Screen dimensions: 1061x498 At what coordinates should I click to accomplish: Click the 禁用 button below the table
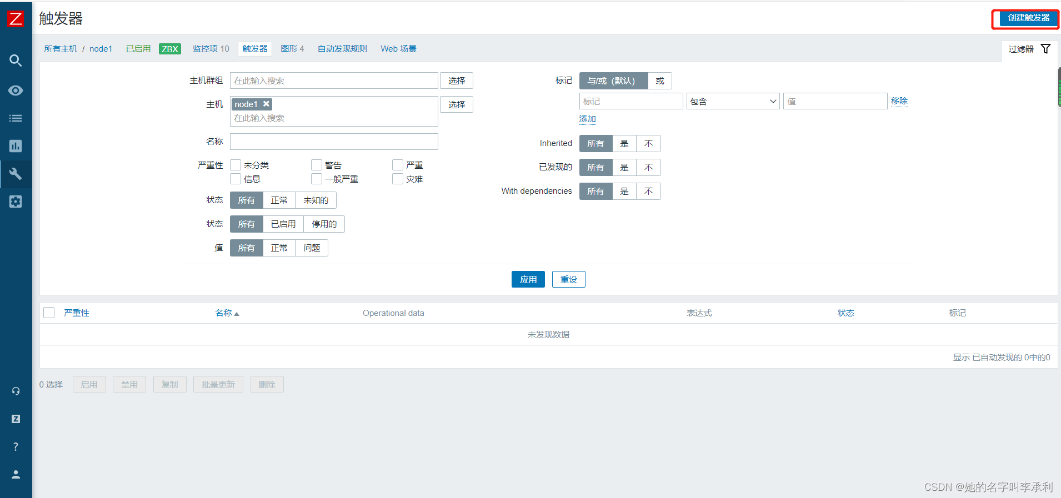pos(129,384)
